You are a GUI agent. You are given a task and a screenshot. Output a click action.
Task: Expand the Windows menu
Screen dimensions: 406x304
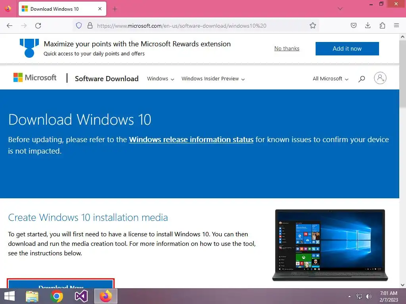[x=161, y=79]
